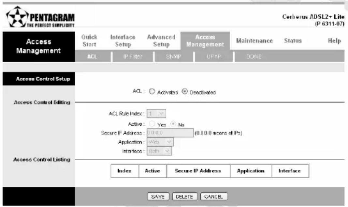
Task: Open the UPnP sub-tab
Action: coord(213,57)
